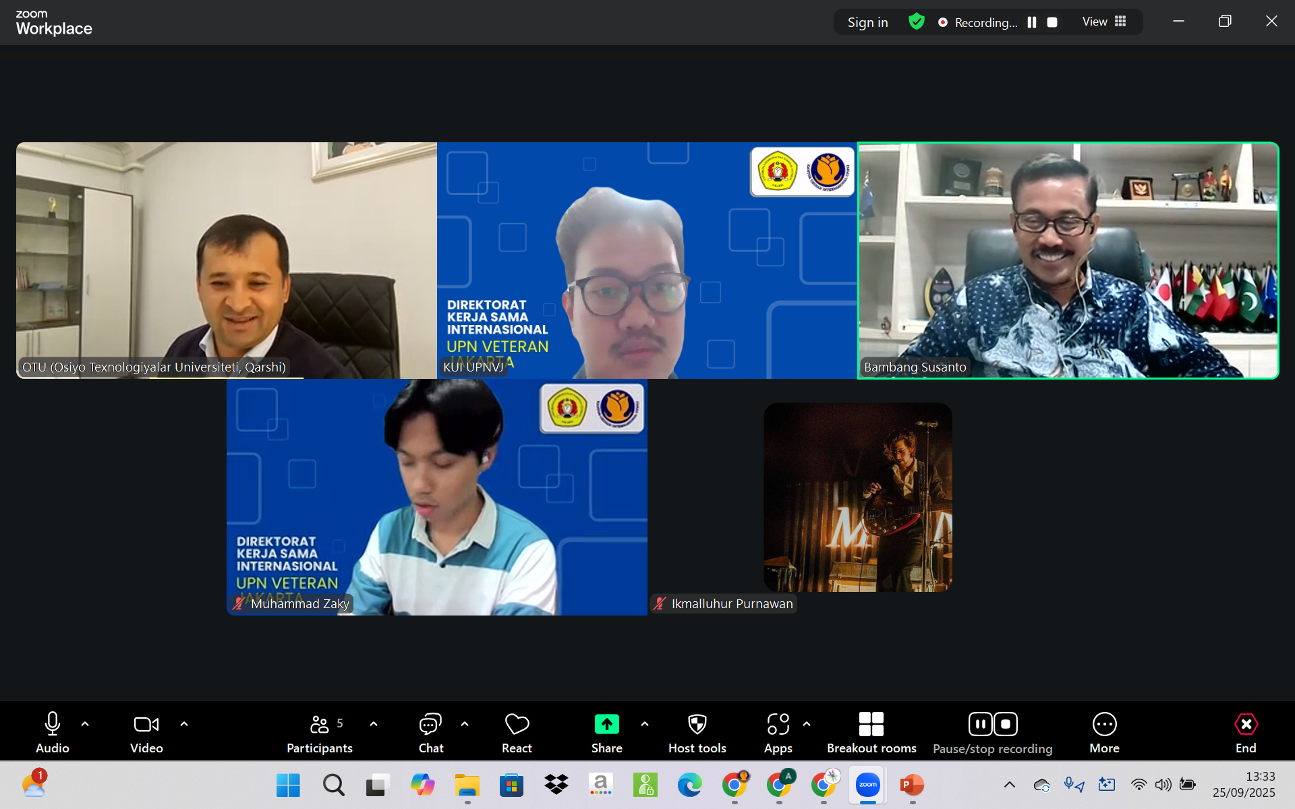The image size is (1295, 809).
Task: Expand video settings arrow
Action: click(184, 724)
